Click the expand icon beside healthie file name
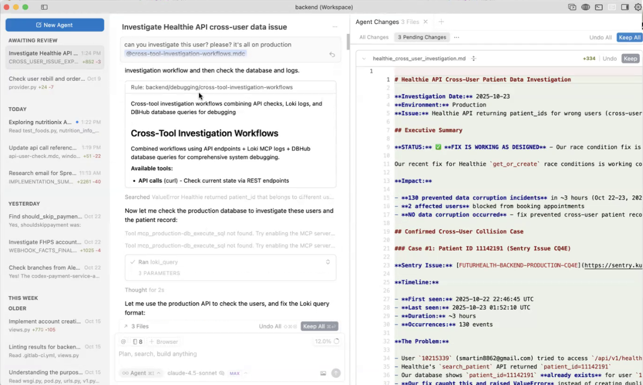This screenshot has height=385, width=643. coord(473,59)
